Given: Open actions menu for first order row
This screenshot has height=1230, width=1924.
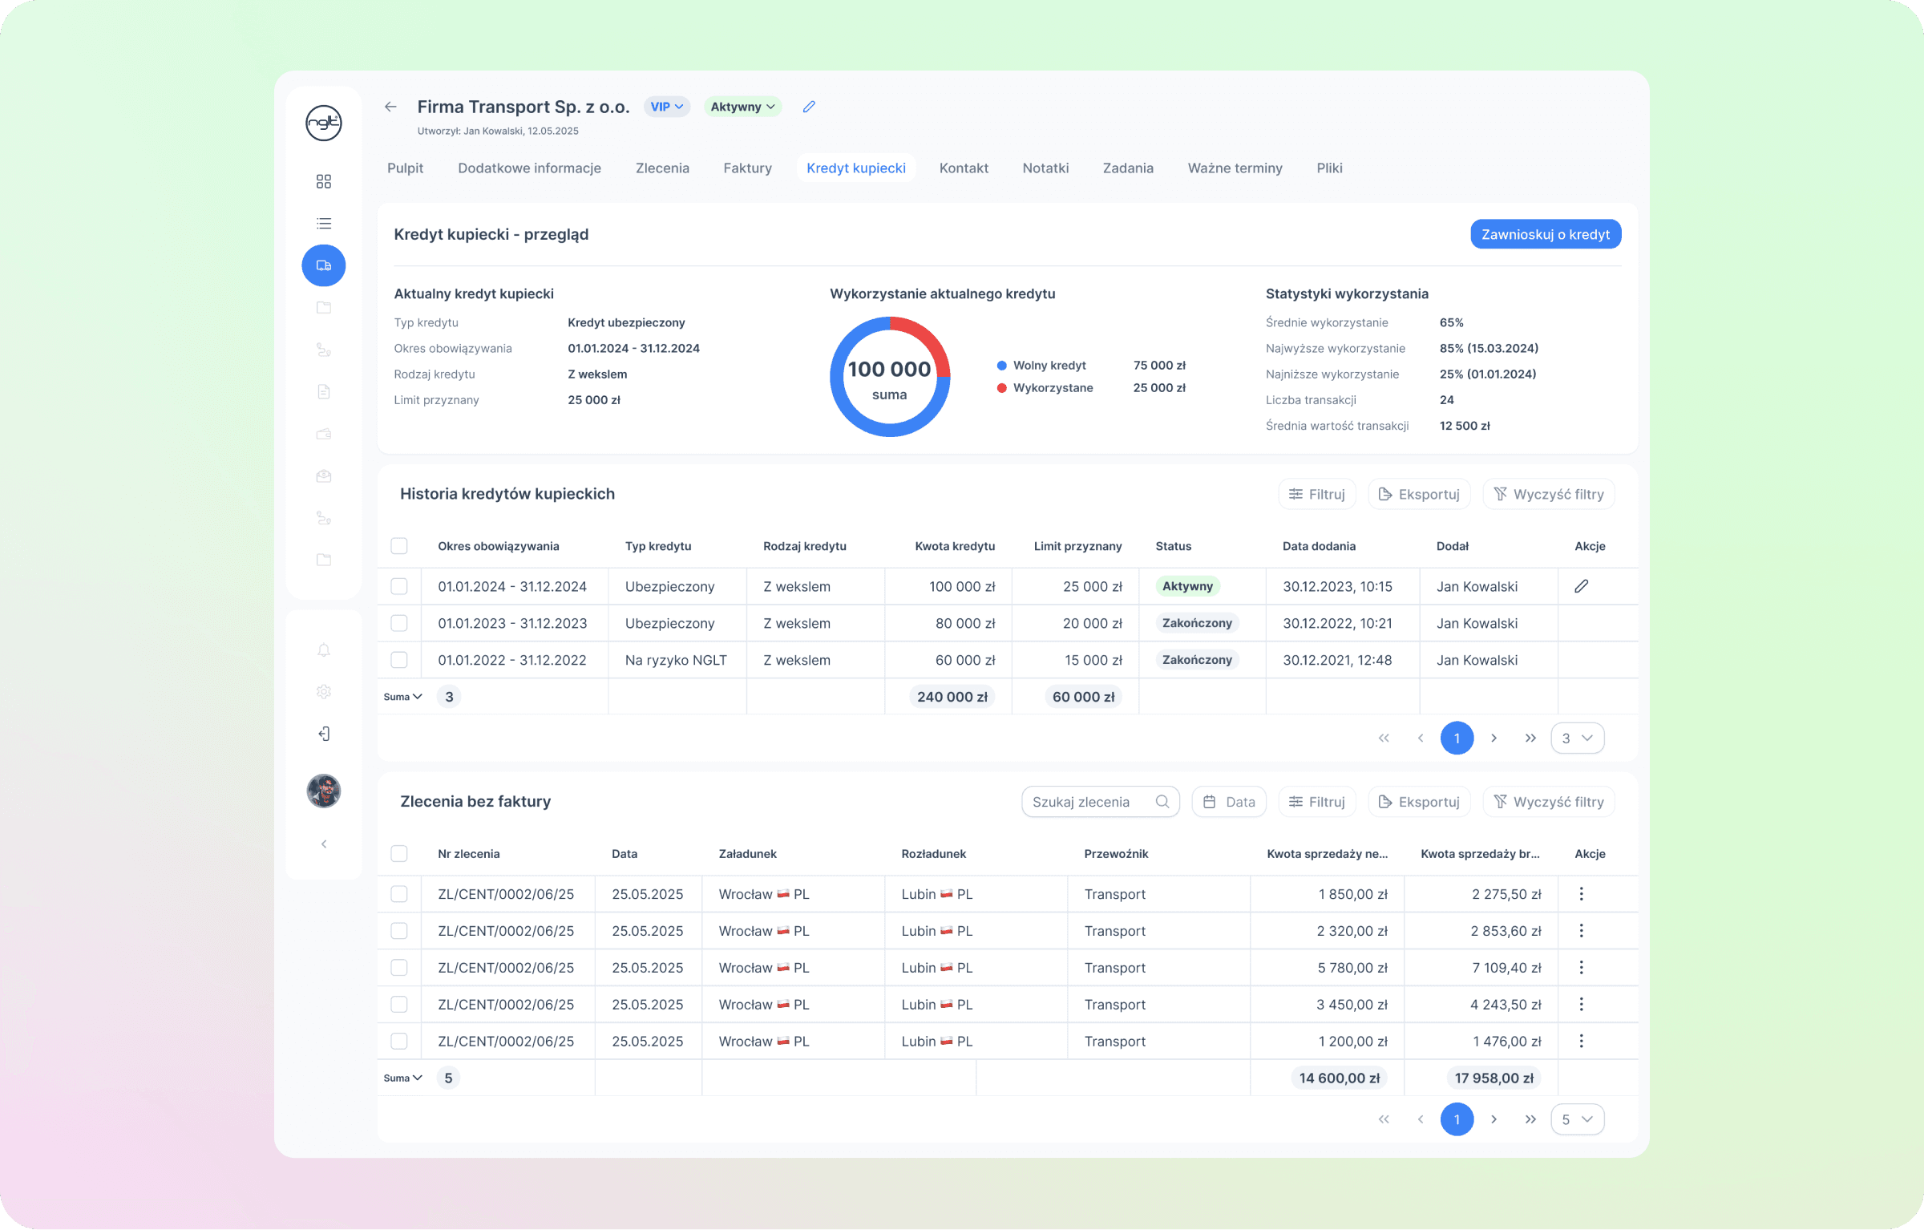Looking at the screenshot, I should click(x=1581, y=894).
